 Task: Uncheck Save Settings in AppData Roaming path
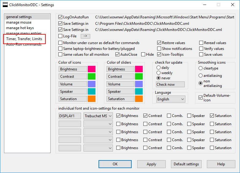60,30
